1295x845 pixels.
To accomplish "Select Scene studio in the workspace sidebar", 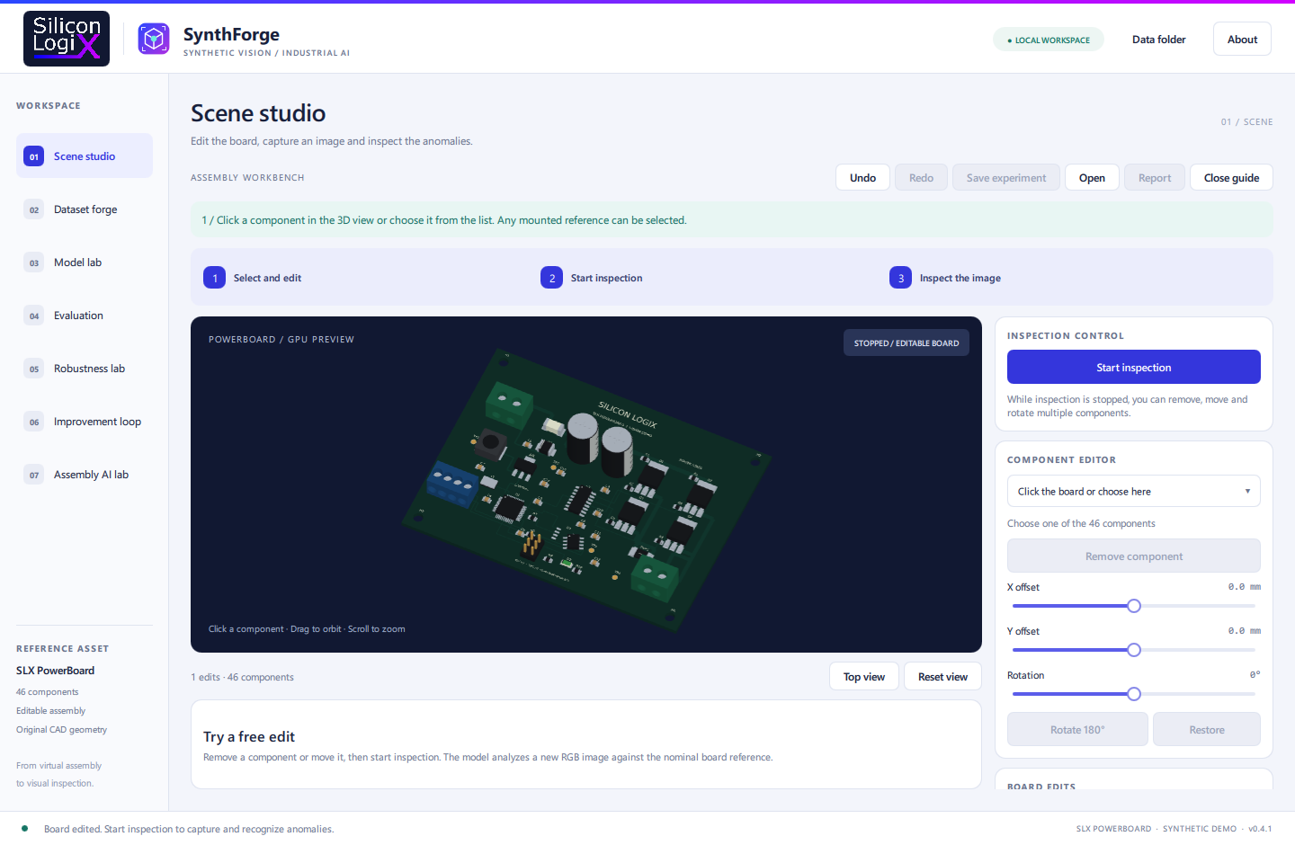I will tap(85, 156).
